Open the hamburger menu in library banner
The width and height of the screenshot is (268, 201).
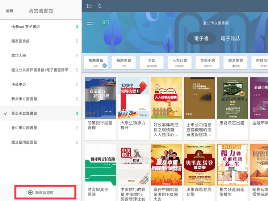(90, 23)
